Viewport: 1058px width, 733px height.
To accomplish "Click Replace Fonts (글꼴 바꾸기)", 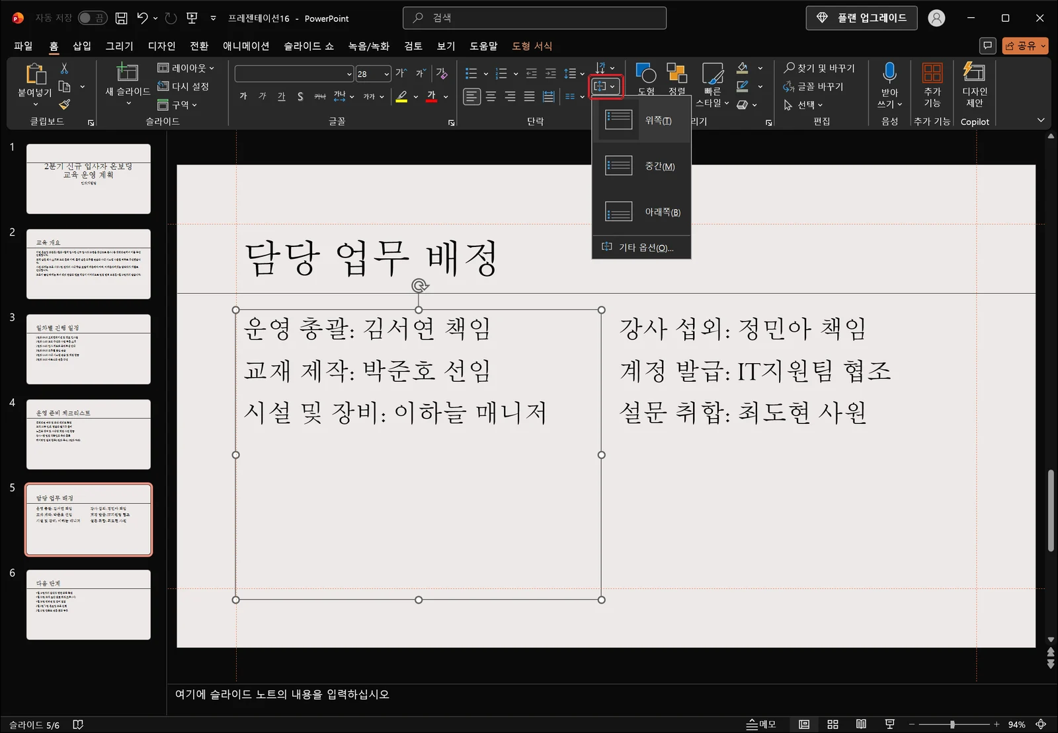I will pos(813,87).
